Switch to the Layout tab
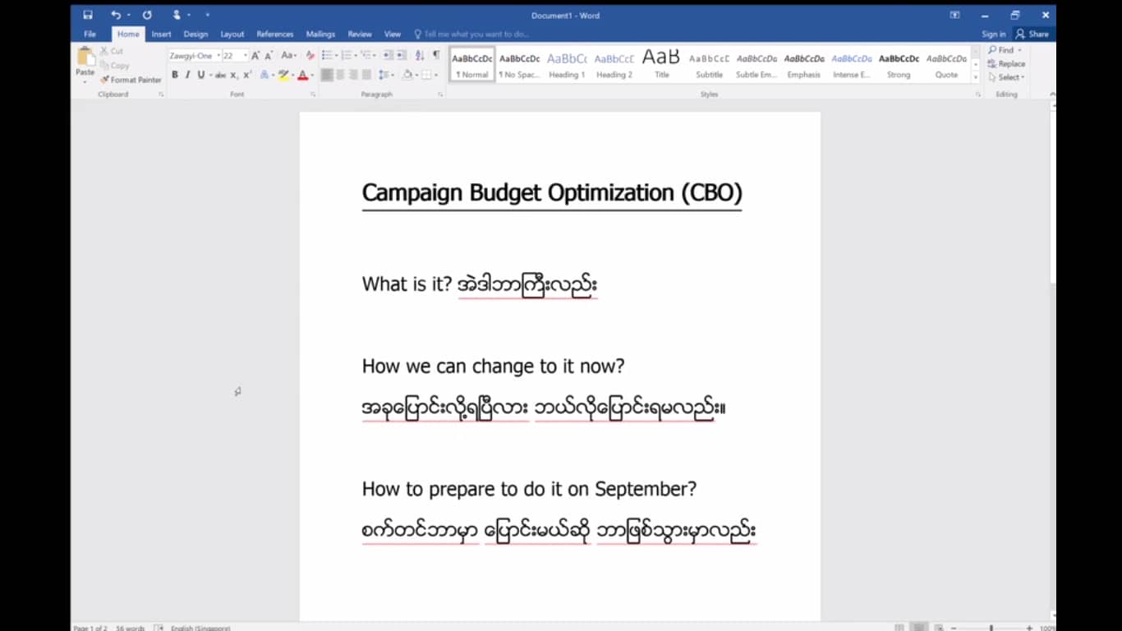 click(232, 34)
